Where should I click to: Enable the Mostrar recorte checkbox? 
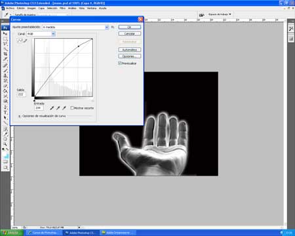click(72, 108)
